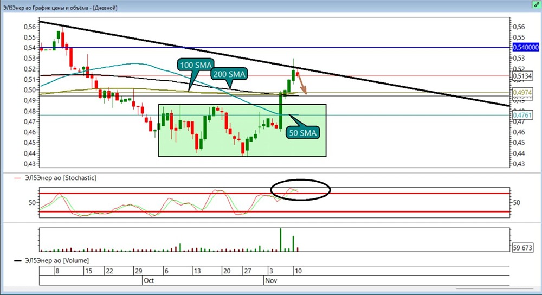
Task: Click the 0,4974 moving average value label
Action: [x=521, y=93]
